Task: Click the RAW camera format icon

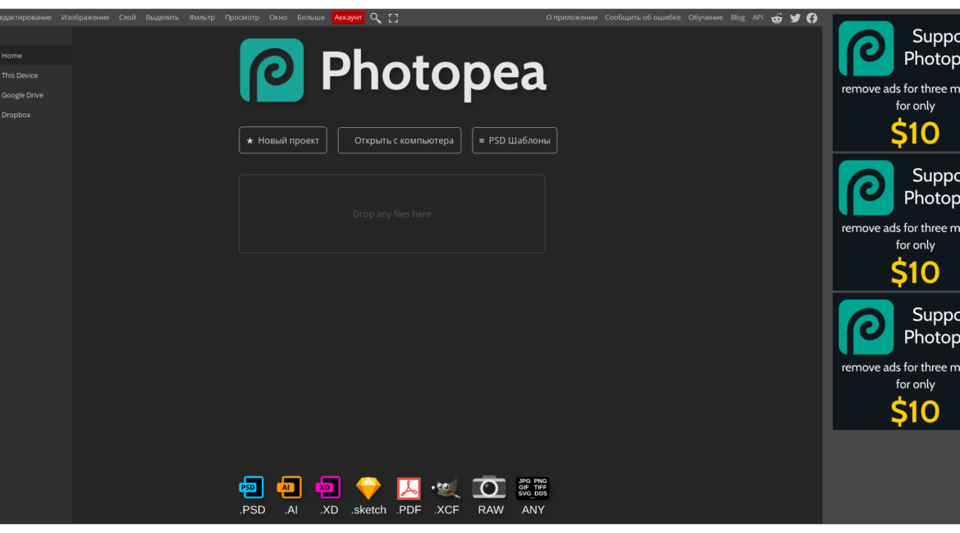Action: click(489, 495)
